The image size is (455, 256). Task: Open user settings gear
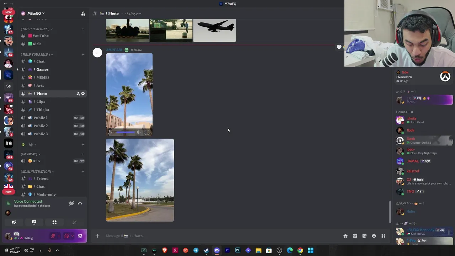tap(80, 236)
